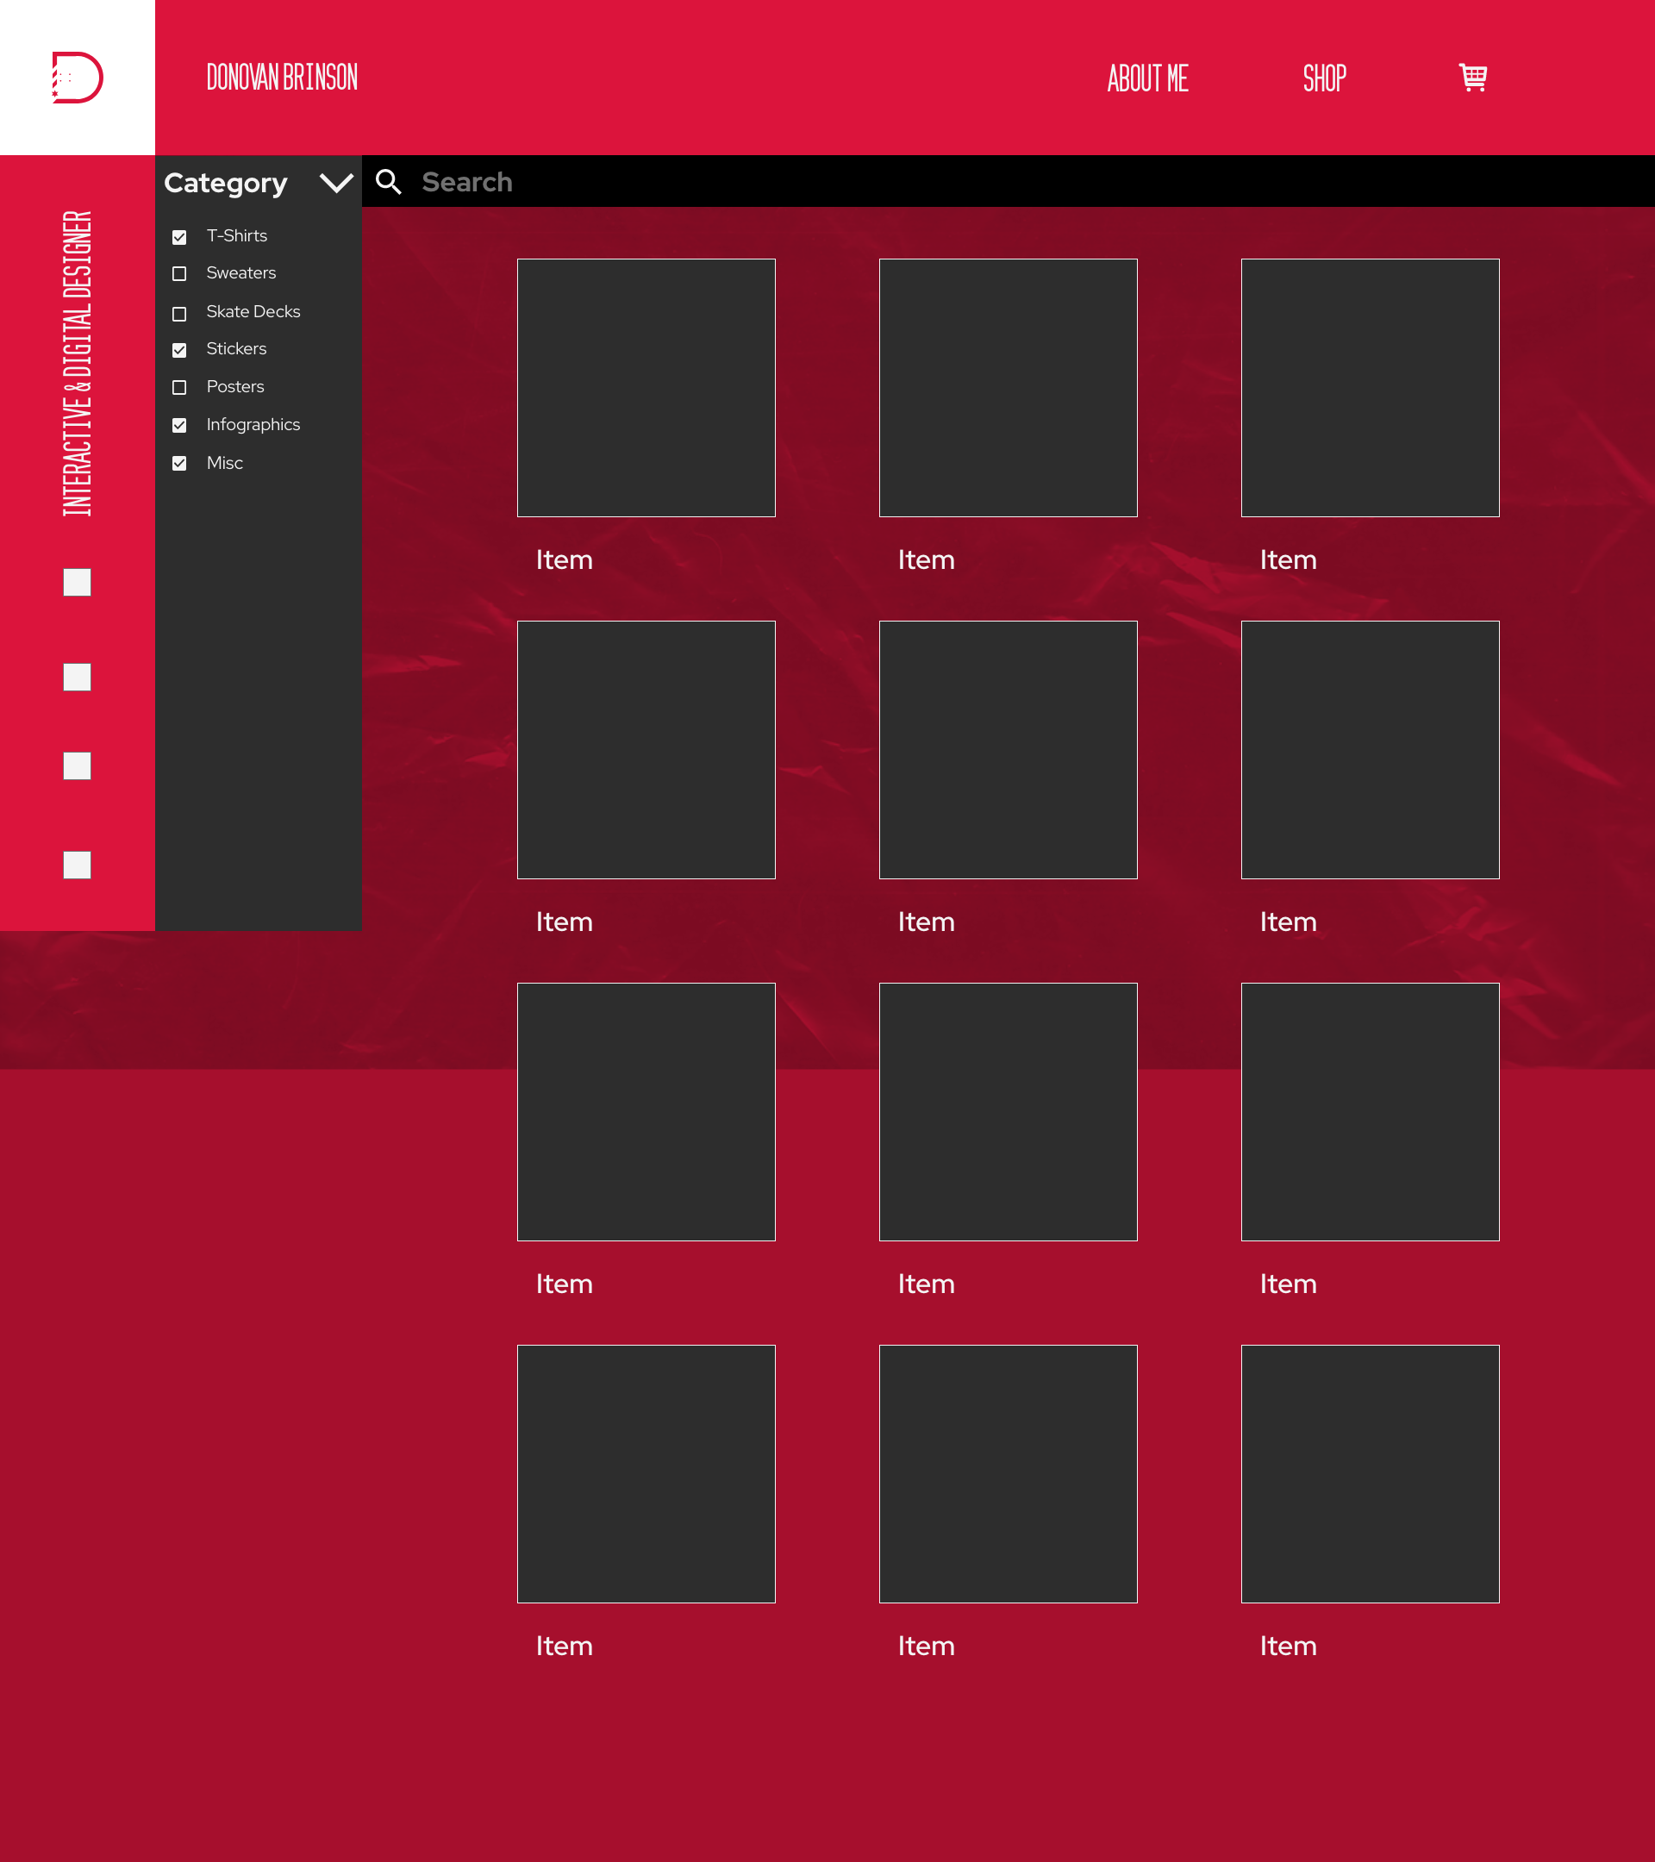
Task: Open the last thumbnail in the bottom row
Action: [x=1371, y=1474]
